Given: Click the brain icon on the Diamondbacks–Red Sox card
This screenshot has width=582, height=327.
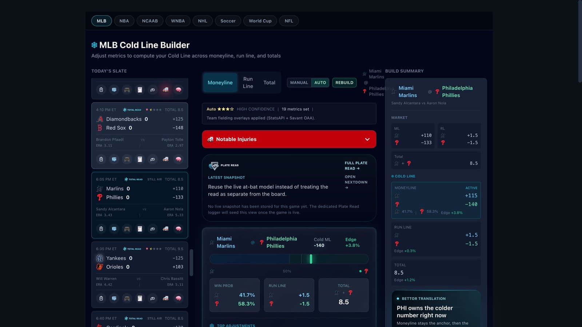Looking at the screenshot, I should [x=178, y=159].
